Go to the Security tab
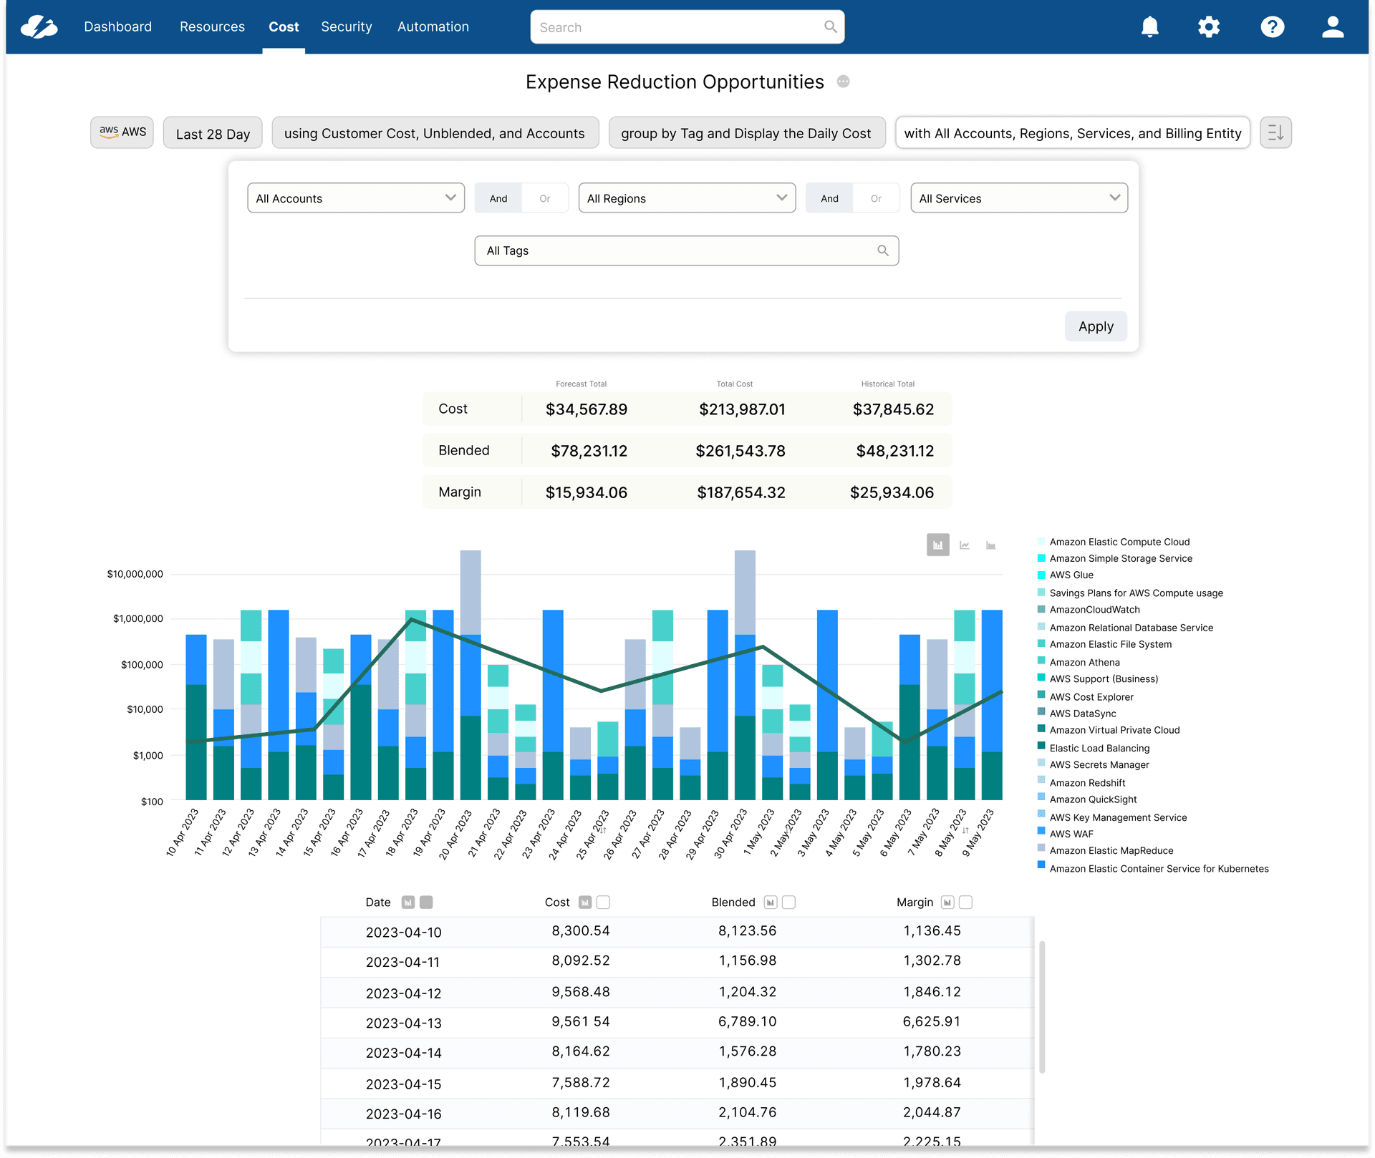Viewport: 1375px width, 1158px height. coord(347,26)
